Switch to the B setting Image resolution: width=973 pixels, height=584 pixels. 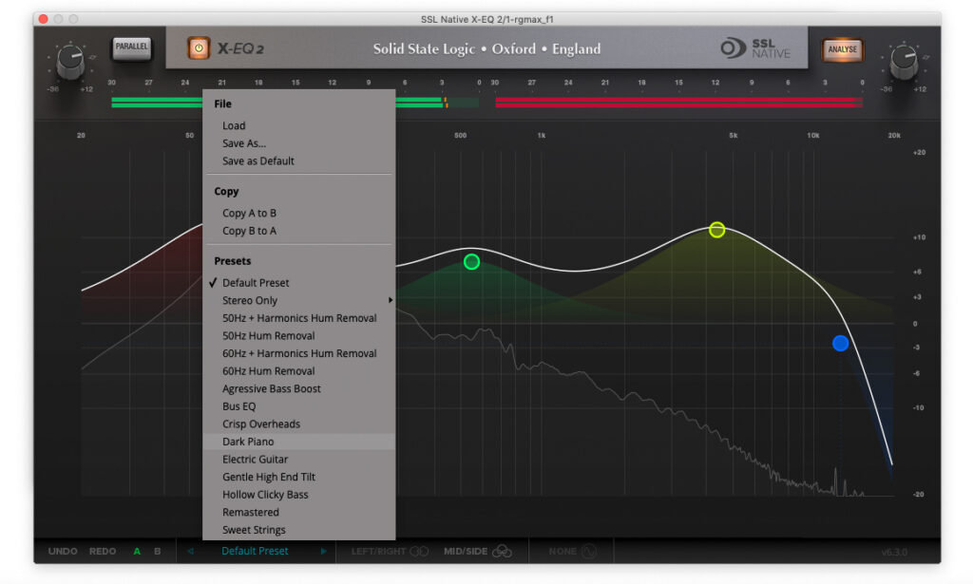158,551
